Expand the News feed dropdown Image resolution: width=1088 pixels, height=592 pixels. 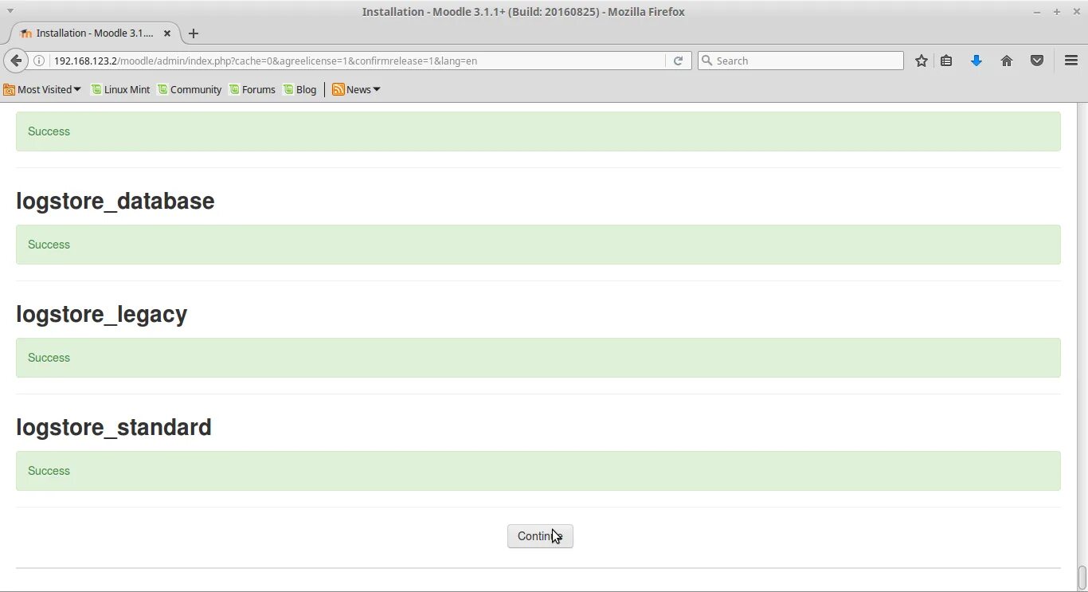coord(356,89)
